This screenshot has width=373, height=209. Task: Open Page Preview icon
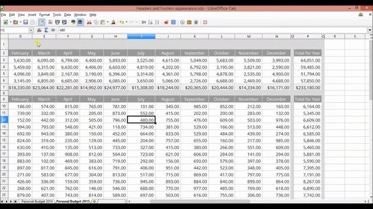[x=64, y=22]
